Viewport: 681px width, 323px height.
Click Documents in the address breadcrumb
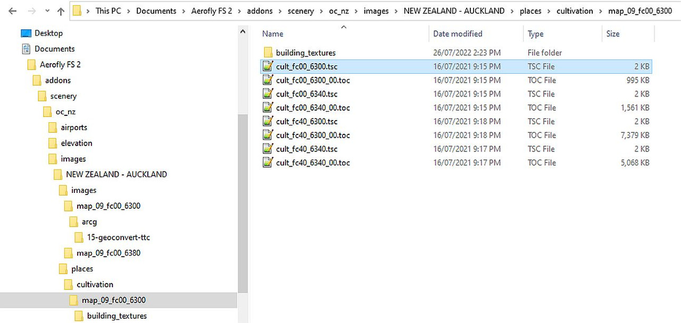156,11
